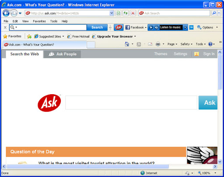Open the Ask toolbar Options menu
This screenshot has width=224, height=177.
(x=207, y=27)
